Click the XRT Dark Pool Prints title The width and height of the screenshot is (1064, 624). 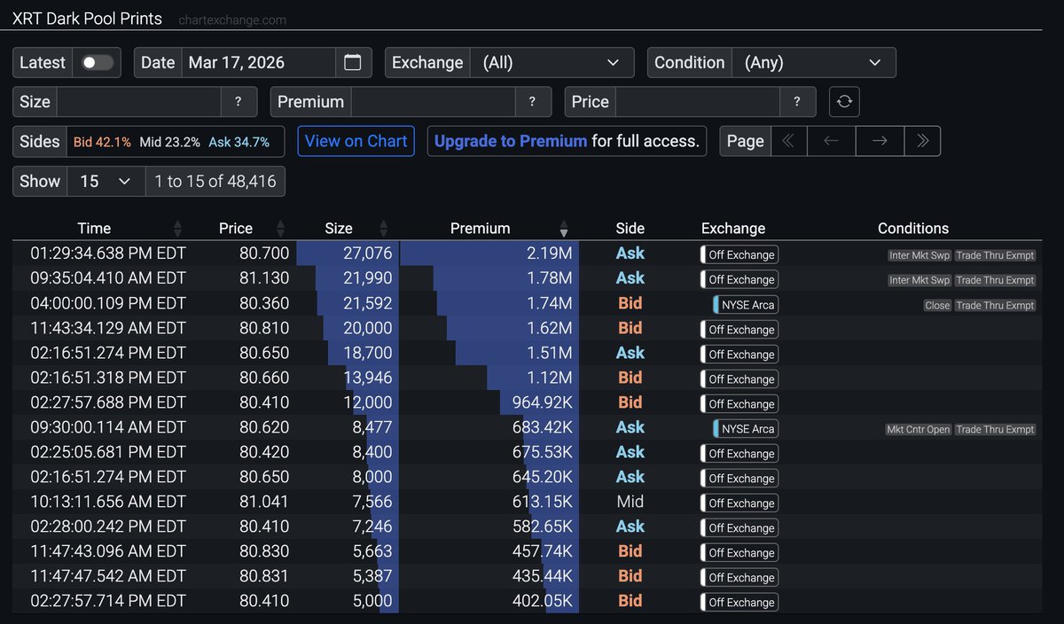(x=87, y=19)
